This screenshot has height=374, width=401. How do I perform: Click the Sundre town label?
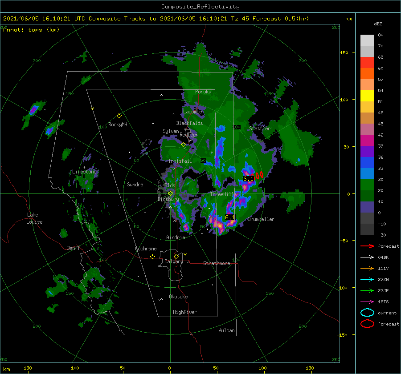(135, 184)
